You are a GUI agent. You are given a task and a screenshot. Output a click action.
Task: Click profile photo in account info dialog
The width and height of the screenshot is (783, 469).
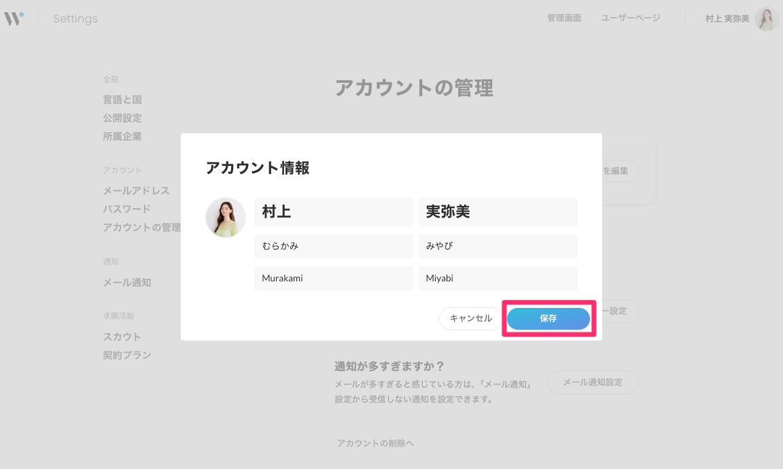click(x=226, y=218)
